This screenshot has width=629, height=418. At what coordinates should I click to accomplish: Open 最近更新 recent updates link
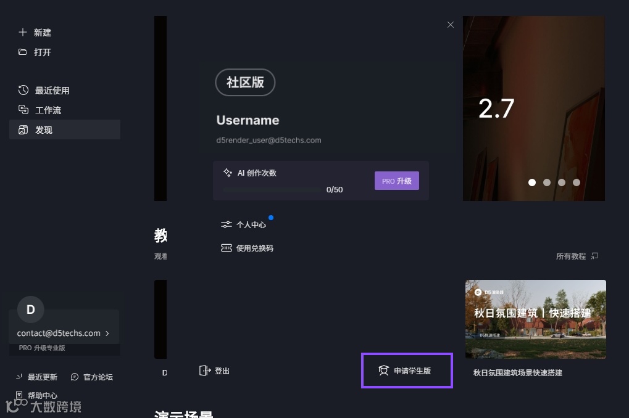point(36,377)
